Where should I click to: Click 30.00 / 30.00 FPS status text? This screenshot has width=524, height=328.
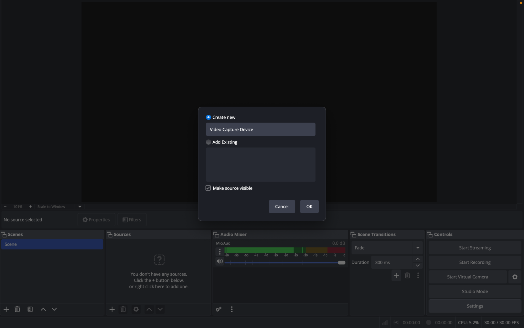(x=501, y=323)
